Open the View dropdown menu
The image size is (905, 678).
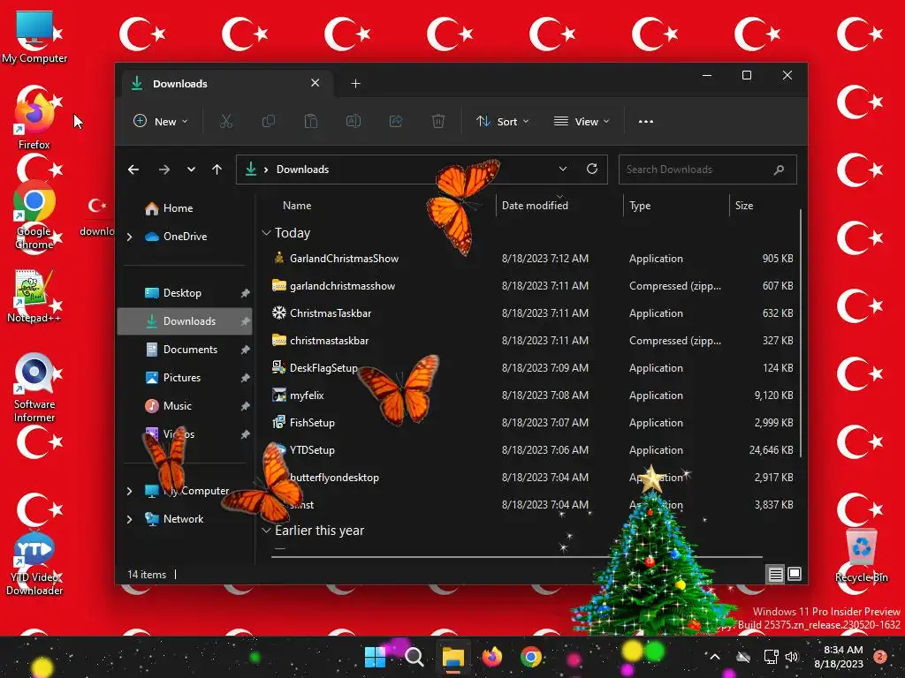[582, 121]
